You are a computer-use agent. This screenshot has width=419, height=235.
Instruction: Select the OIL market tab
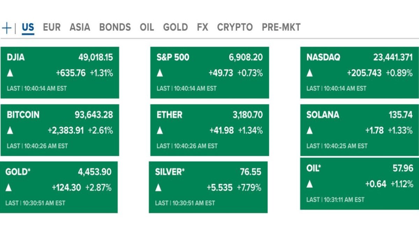pos(147,27)
